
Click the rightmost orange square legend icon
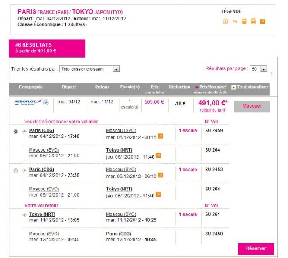pos(262,21)
